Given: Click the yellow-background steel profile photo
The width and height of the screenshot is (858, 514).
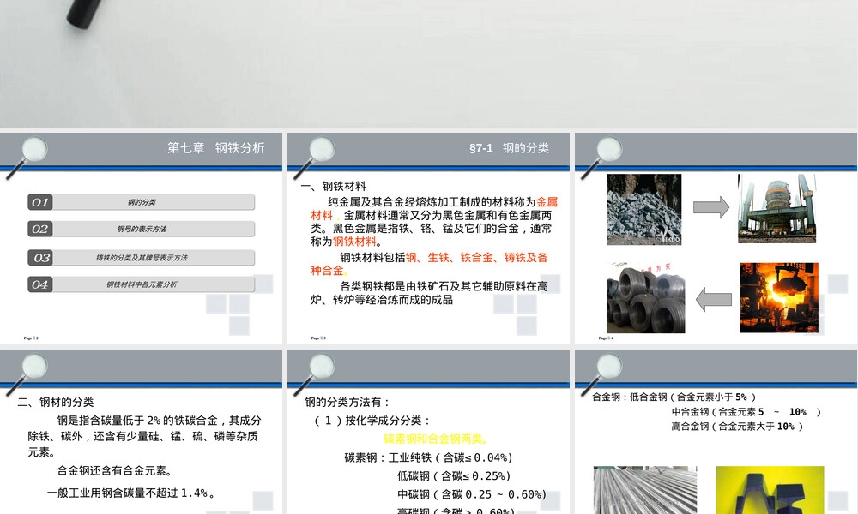Looking at the screenshot, I should (x=770, y=490).
